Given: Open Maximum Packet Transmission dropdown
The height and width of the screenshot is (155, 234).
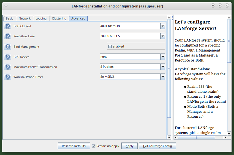Looking at the screenshot, I should coord(163,67).
